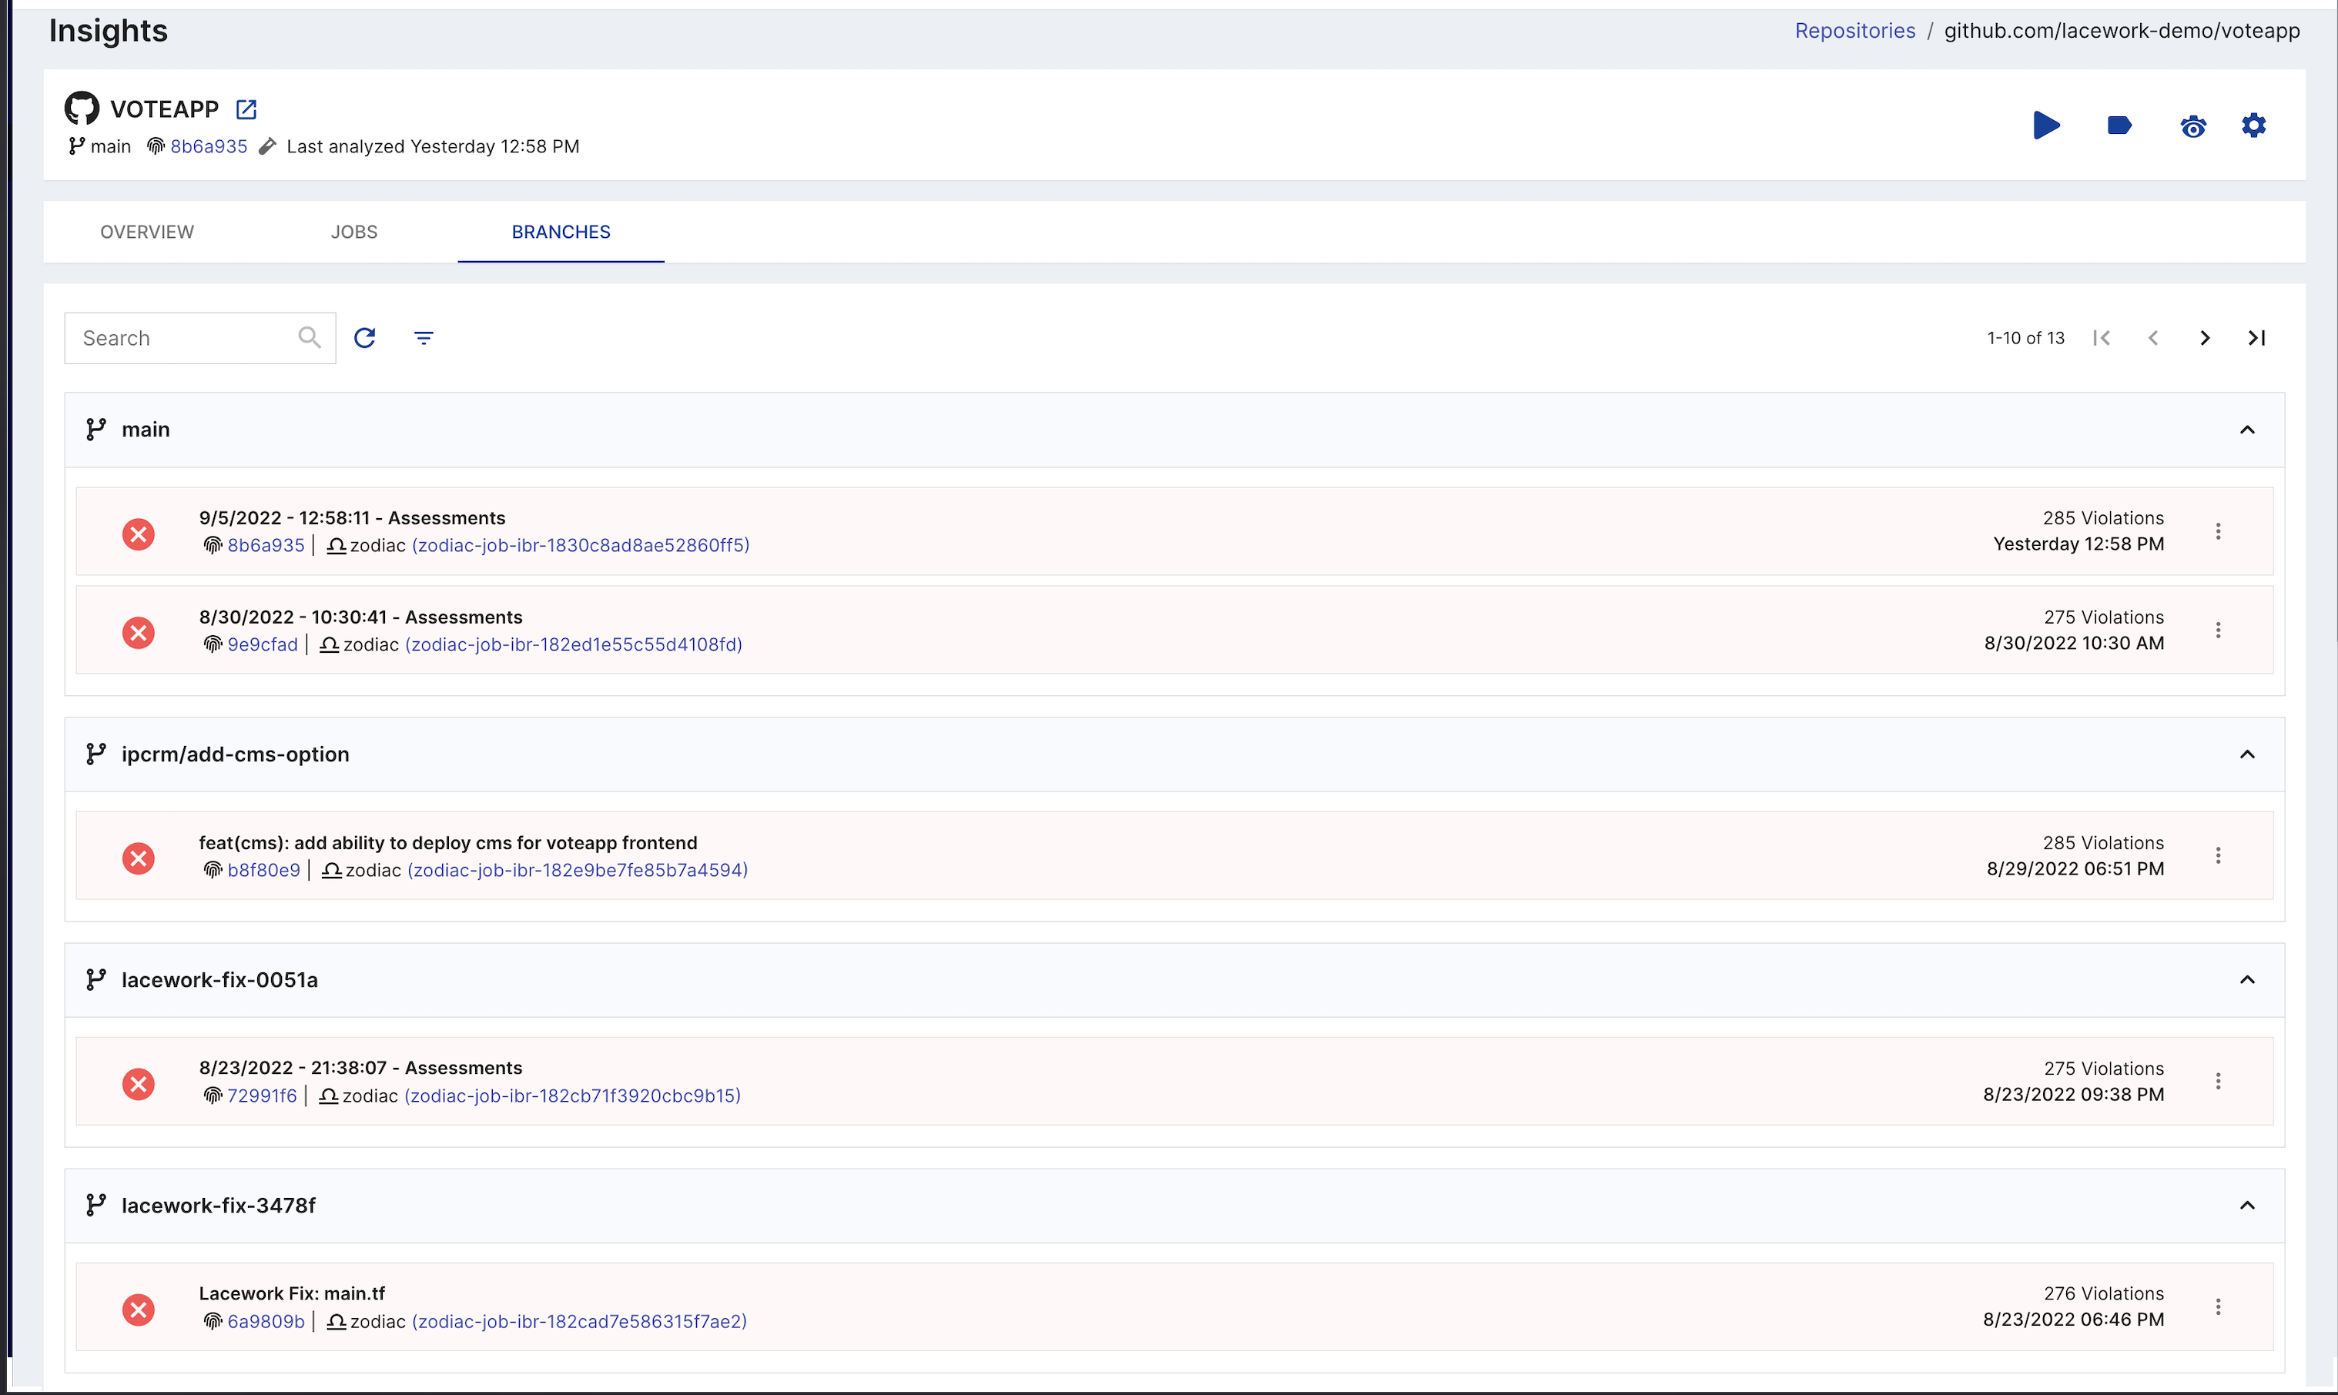Run a new analysis with the play icon
This screenshot has width=2338, height=1395.
click(2047, 125)
